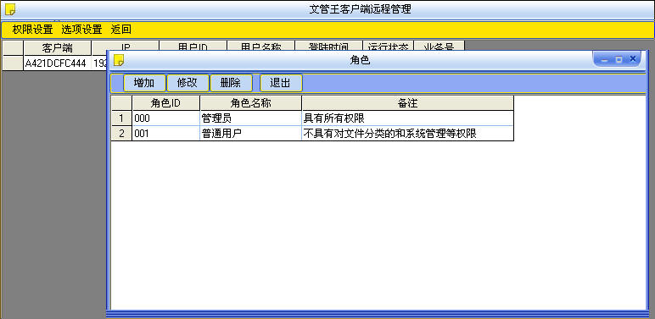655x319 pixels.
Task: Select the 登陆时间 column header in main window
Action: coord(328,46)
